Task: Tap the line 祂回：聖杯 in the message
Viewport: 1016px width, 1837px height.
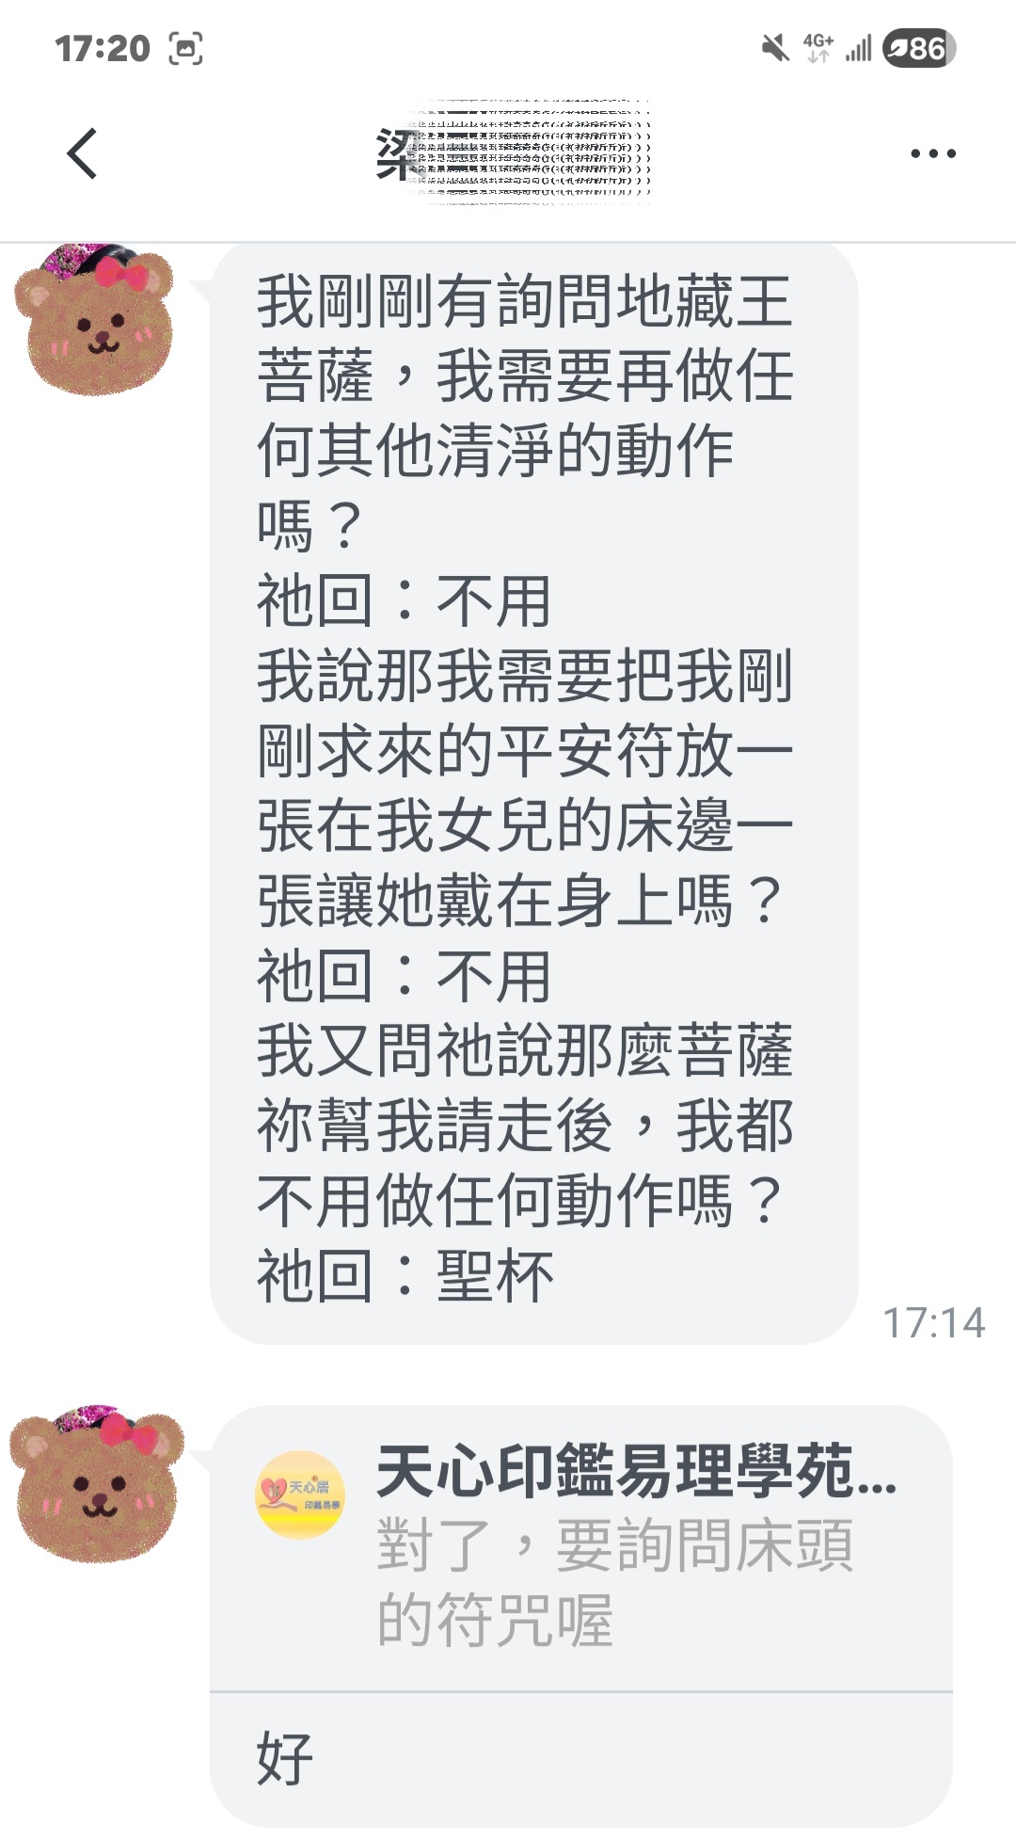Action: click(x=405, y=1276)
